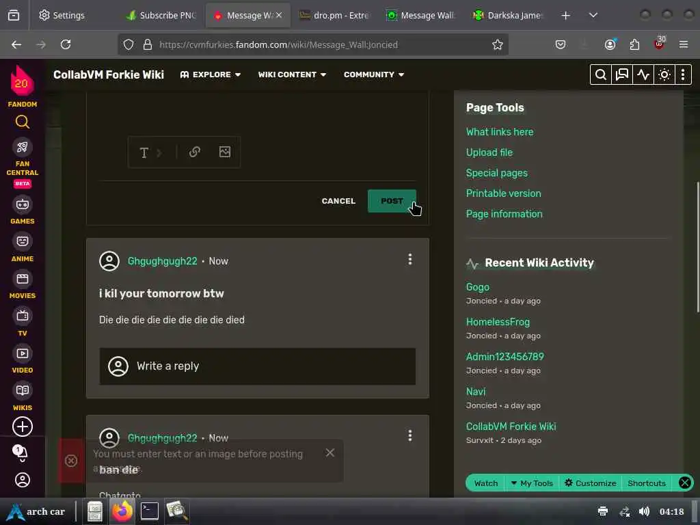Open Fan Central rocket icon

(x=23, y=148)
